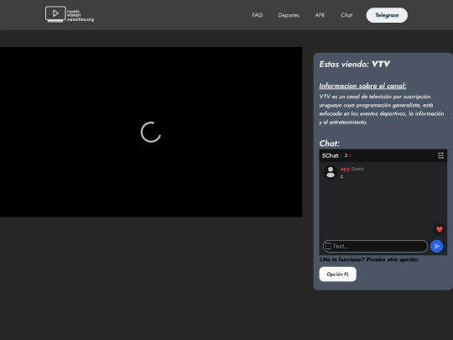Click the SChat title label
Screen dimensions: 453x340
[x=330, y=155]
